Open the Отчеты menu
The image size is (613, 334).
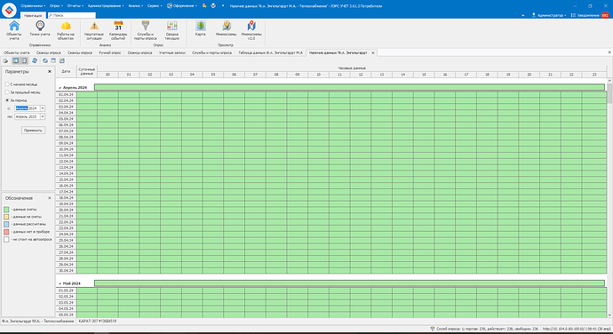(x=75, y=6)
